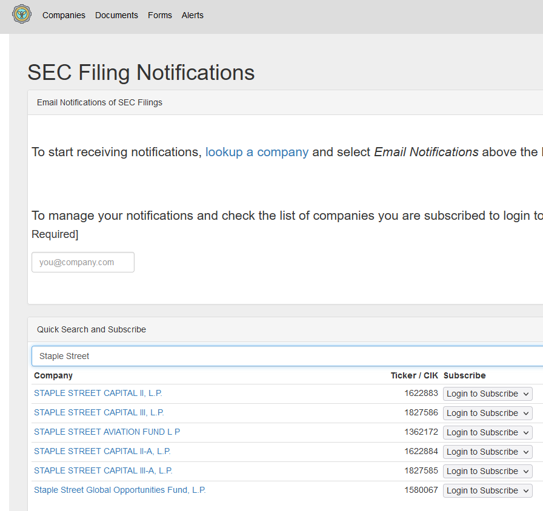Open STAPLE STREET CAPITAL III, L.P. link

99,412
